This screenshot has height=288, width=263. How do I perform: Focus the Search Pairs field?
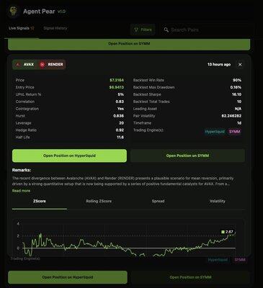point(207,30)
